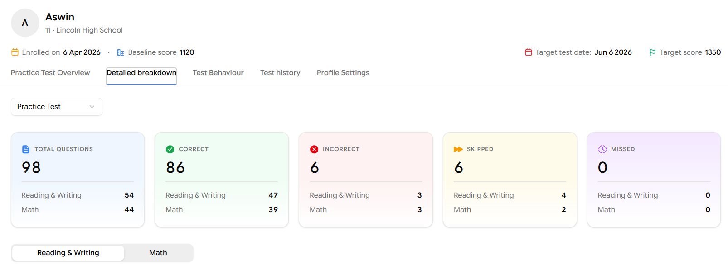Image resolution: width=728 pixels, height=270 pixels.
Task: Click Reading & Writing row in Total Questions card
Action: click(x=78, y=195)
